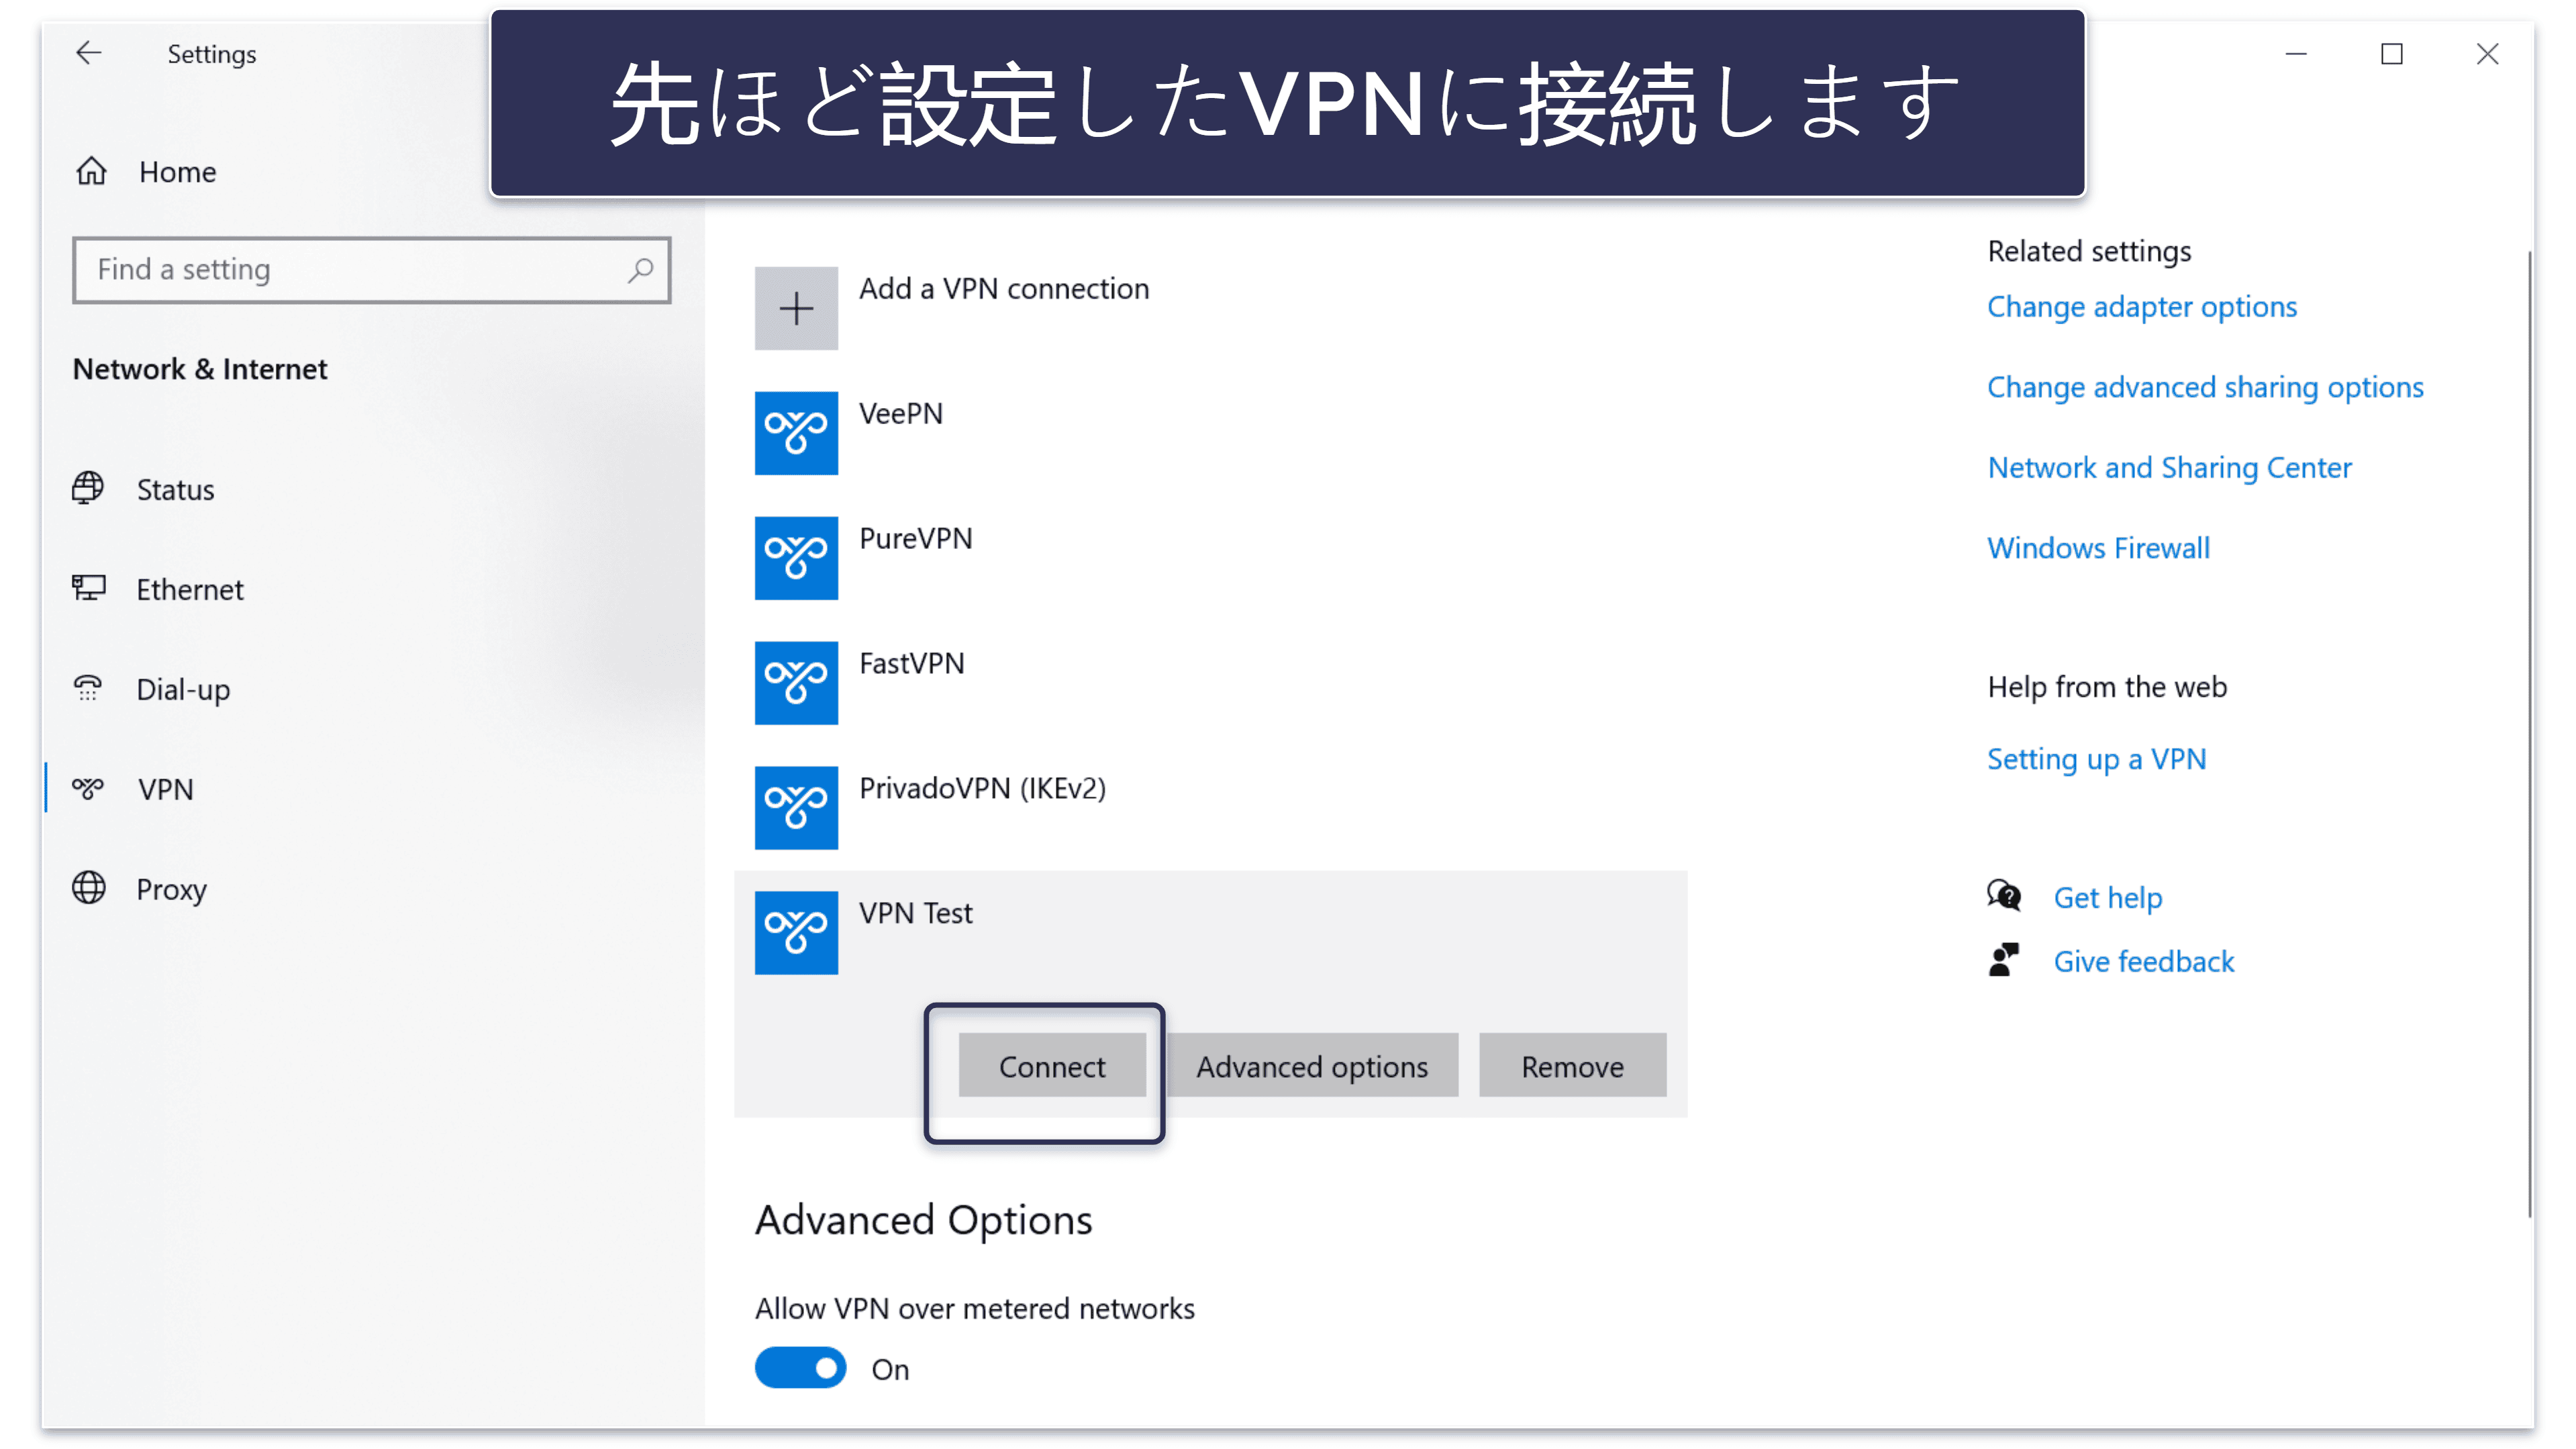The width and height of the screenshot is (2576, 1449).
Task: Select the PureVPN connection name
Action: click(915, 539)
